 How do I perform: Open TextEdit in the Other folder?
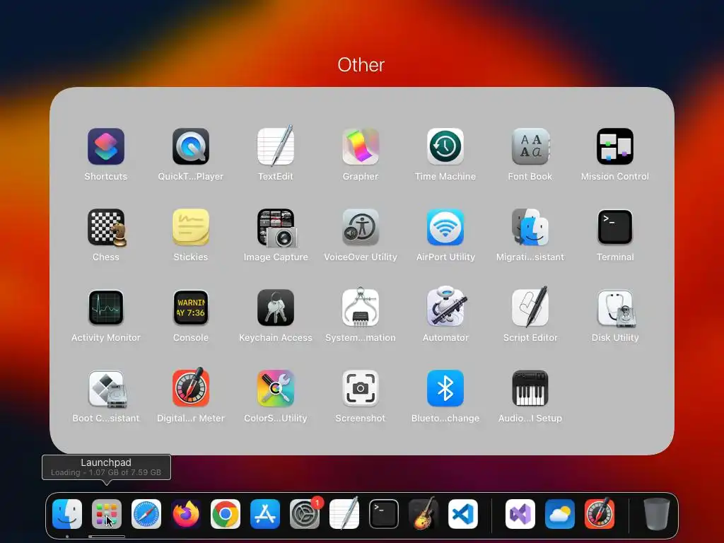276,146
